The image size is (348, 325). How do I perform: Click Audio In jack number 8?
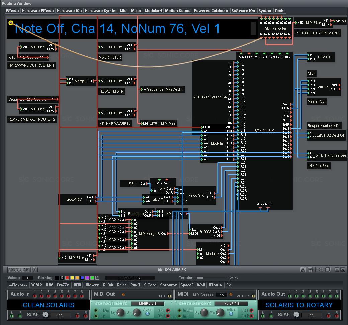82,296
